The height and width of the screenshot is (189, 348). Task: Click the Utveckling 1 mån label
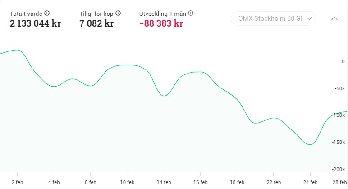pos(163,14)
